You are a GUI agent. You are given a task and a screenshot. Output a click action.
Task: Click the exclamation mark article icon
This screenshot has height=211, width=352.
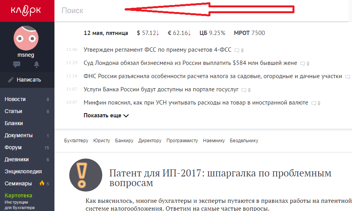[86, 175]
